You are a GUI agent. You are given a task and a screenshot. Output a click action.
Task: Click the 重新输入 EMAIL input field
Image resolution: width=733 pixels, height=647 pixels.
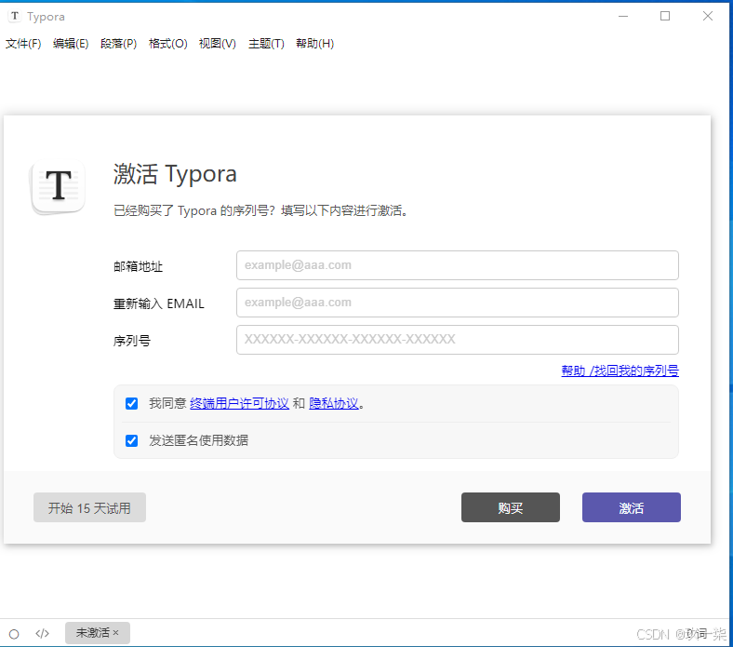[x=457, y=303]
